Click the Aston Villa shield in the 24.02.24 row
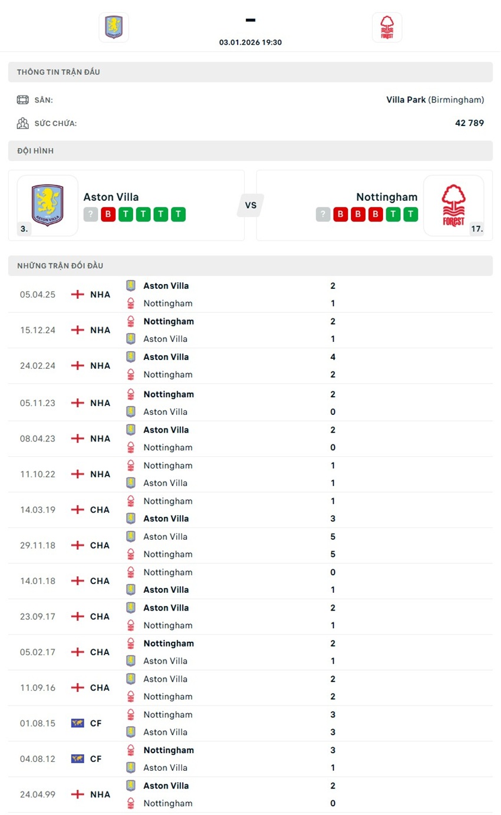Image resolution: width=501 pixels, height=815 pixels. point(131,357)
